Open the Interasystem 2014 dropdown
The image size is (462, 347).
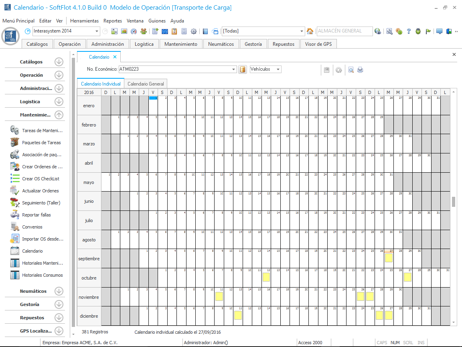(97, 31)
